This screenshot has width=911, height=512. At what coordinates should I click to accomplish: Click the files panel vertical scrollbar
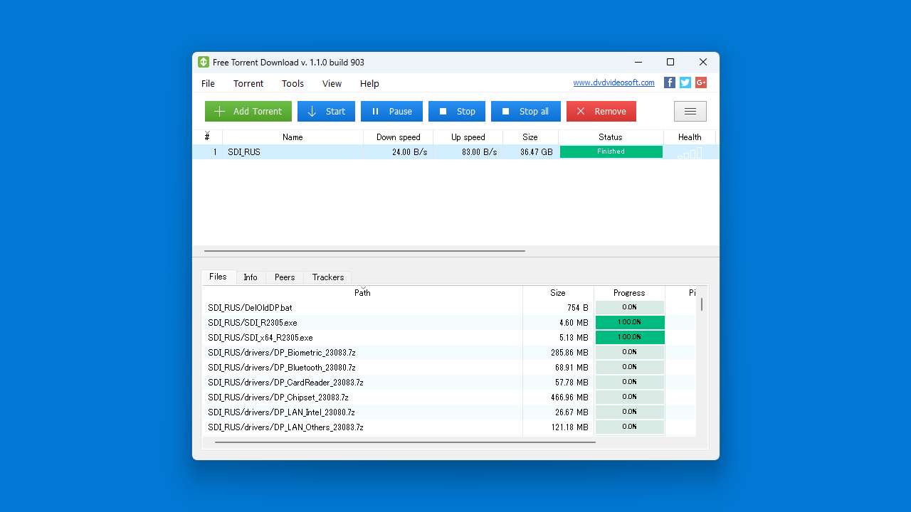[x=702, y=304]
